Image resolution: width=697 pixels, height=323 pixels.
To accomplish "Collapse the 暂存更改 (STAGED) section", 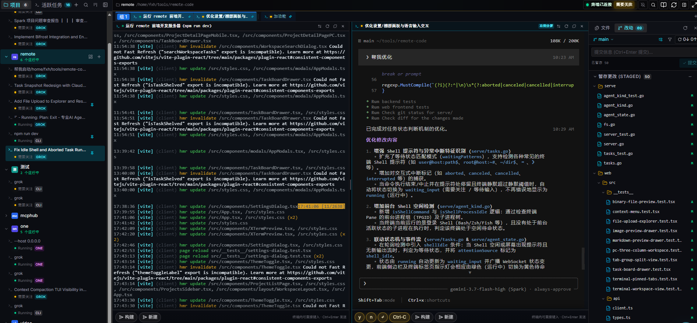I will tap(595, 77).
